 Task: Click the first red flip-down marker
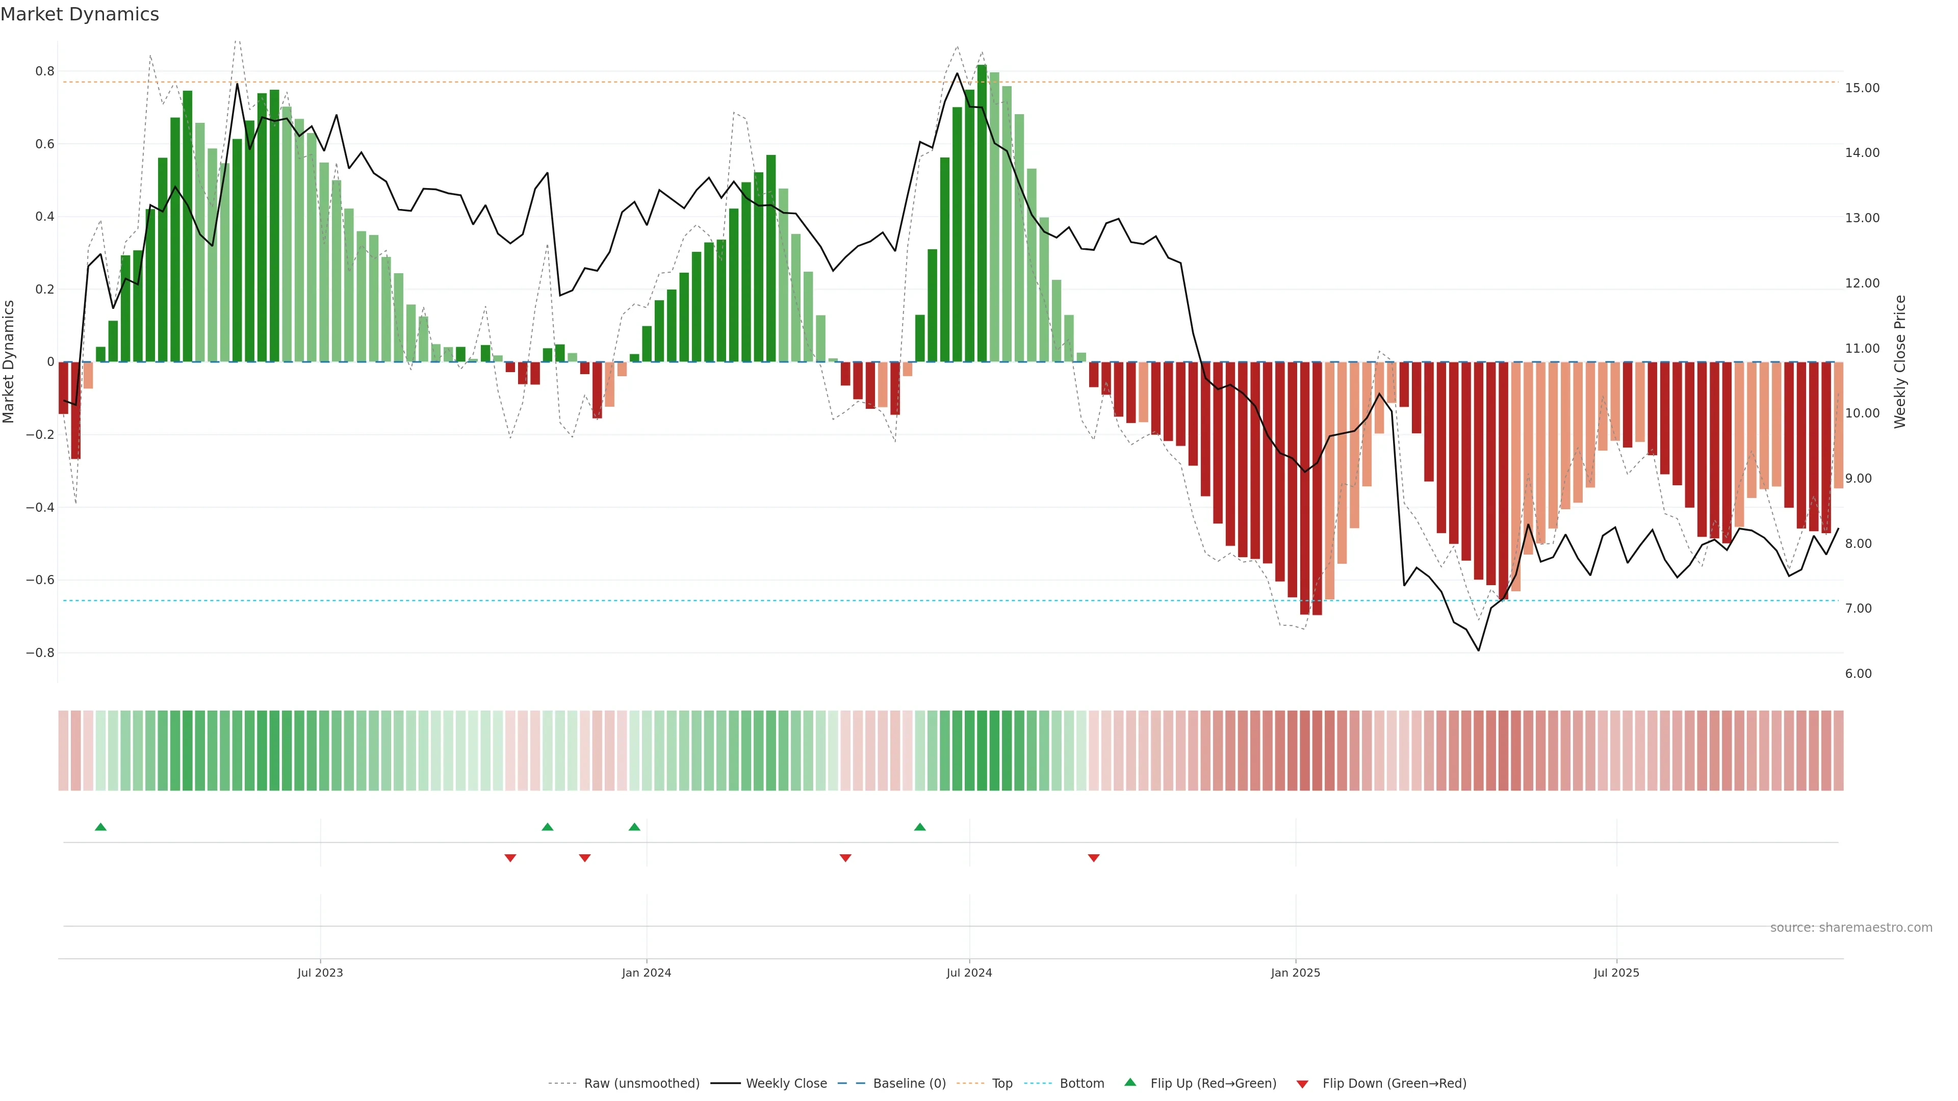click(x=510, y=858)
